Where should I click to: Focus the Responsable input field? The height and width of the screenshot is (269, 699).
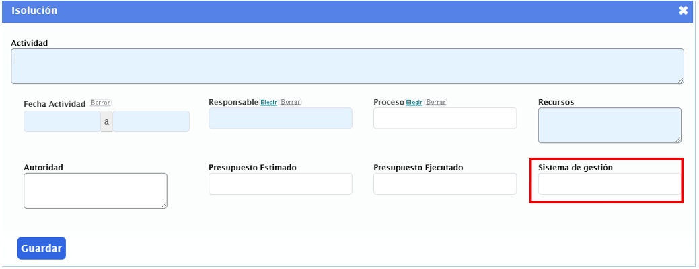pos(281,118)
